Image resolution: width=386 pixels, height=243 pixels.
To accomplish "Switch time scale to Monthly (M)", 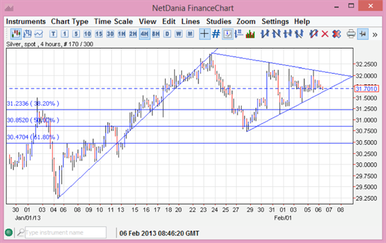I will pyautogui.click(x=190, y=34).
